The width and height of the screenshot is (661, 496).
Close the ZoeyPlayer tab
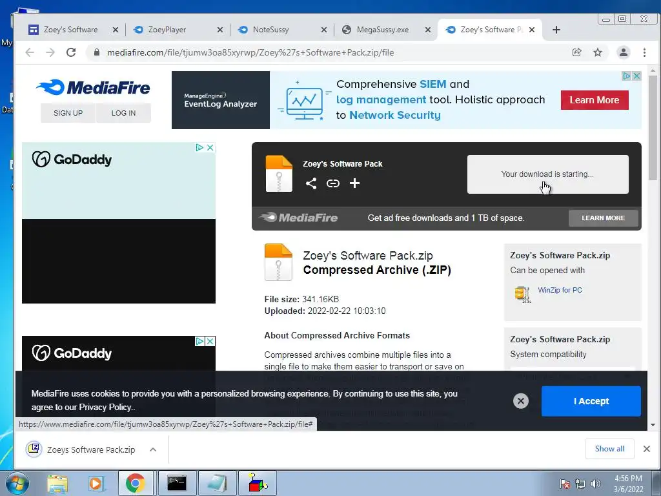219,30
